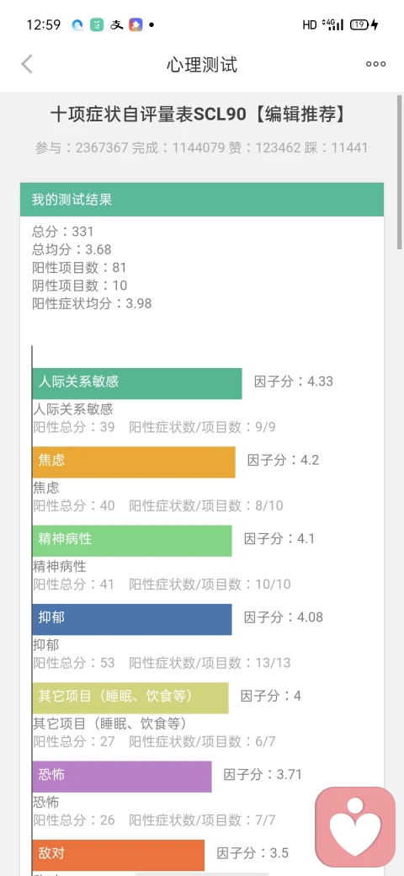Tap the 我的测试结果 header

(x=202, y=200)
